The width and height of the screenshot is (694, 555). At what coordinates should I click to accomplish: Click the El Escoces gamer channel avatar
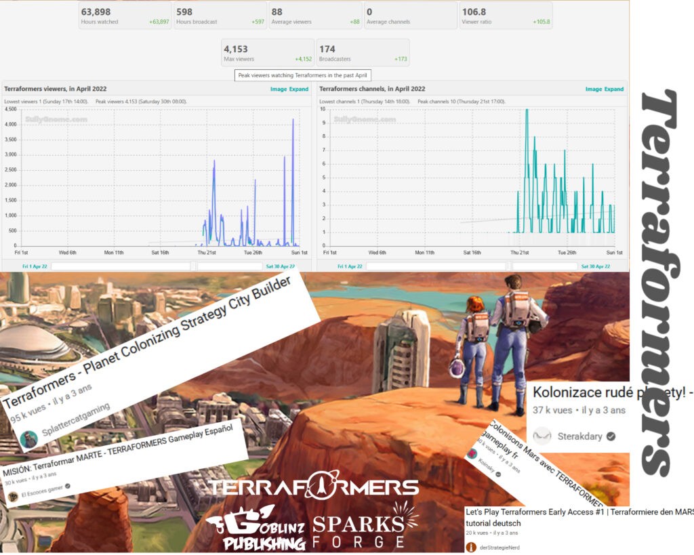click(x=13, y=497)
